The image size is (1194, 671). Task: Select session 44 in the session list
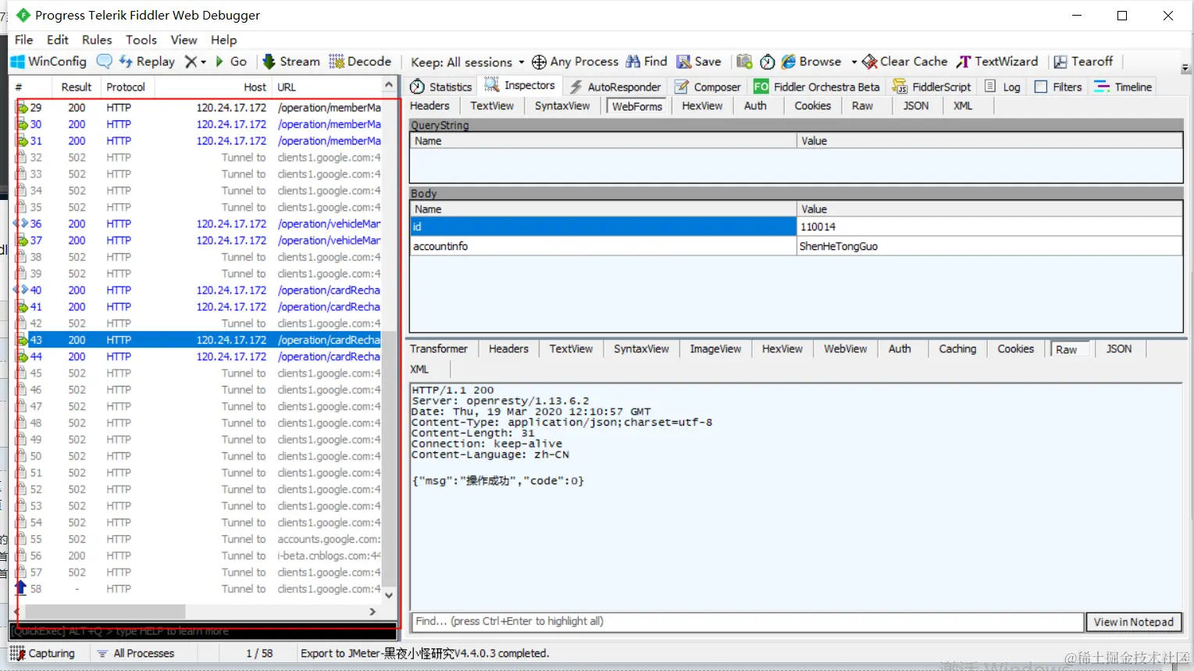coord(198,357)
